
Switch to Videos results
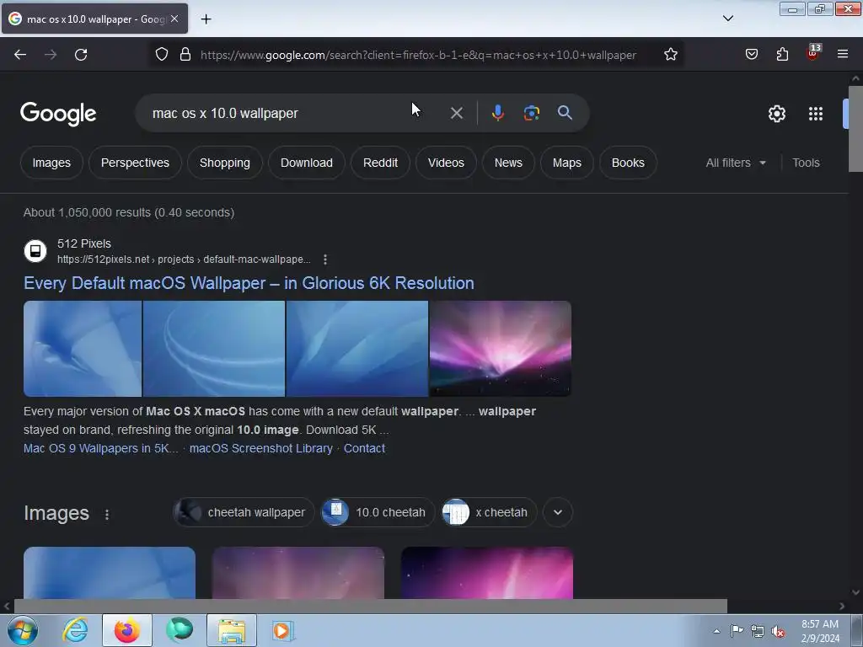coord(446,163)
